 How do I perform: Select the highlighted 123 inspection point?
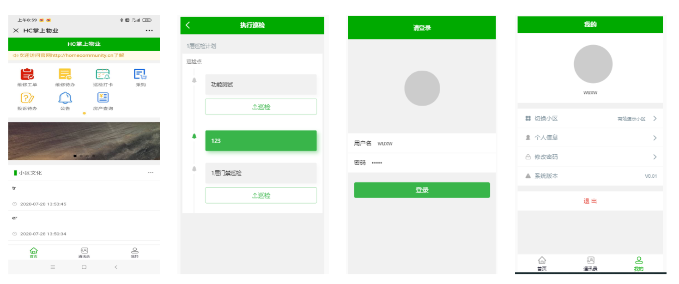tap(261, 141)
